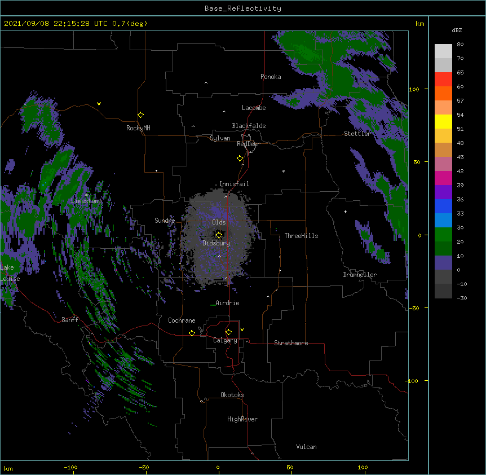The width and height of the screenshot is (486, 475).
Task: Click the white plus marker north of Drumheller
Action: pos(345,212)
